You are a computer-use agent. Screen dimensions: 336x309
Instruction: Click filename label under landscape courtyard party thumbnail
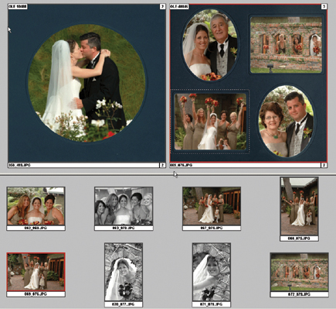coord(212,228)
